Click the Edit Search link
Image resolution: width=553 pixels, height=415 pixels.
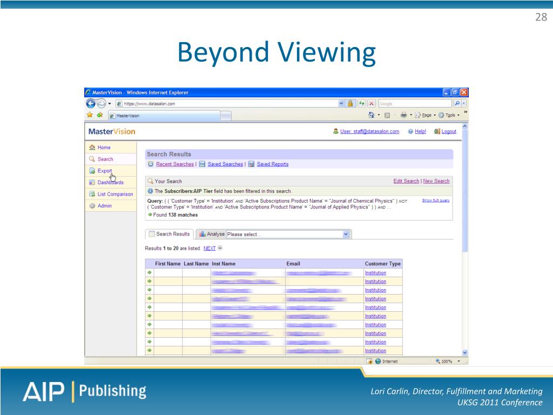point(406,181)
